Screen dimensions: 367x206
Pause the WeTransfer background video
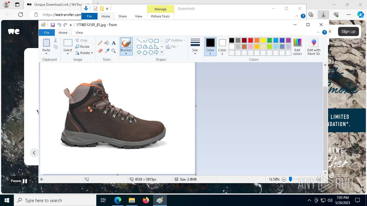point(19,181)
